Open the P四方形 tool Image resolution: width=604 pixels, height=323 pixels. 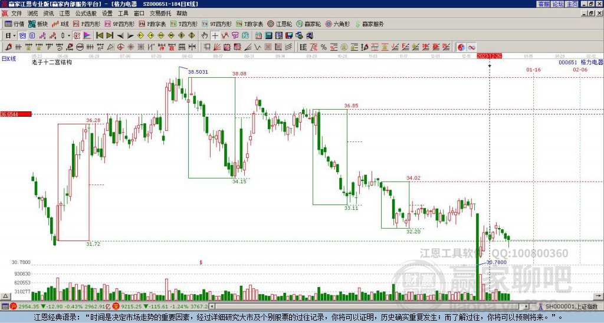87,24
